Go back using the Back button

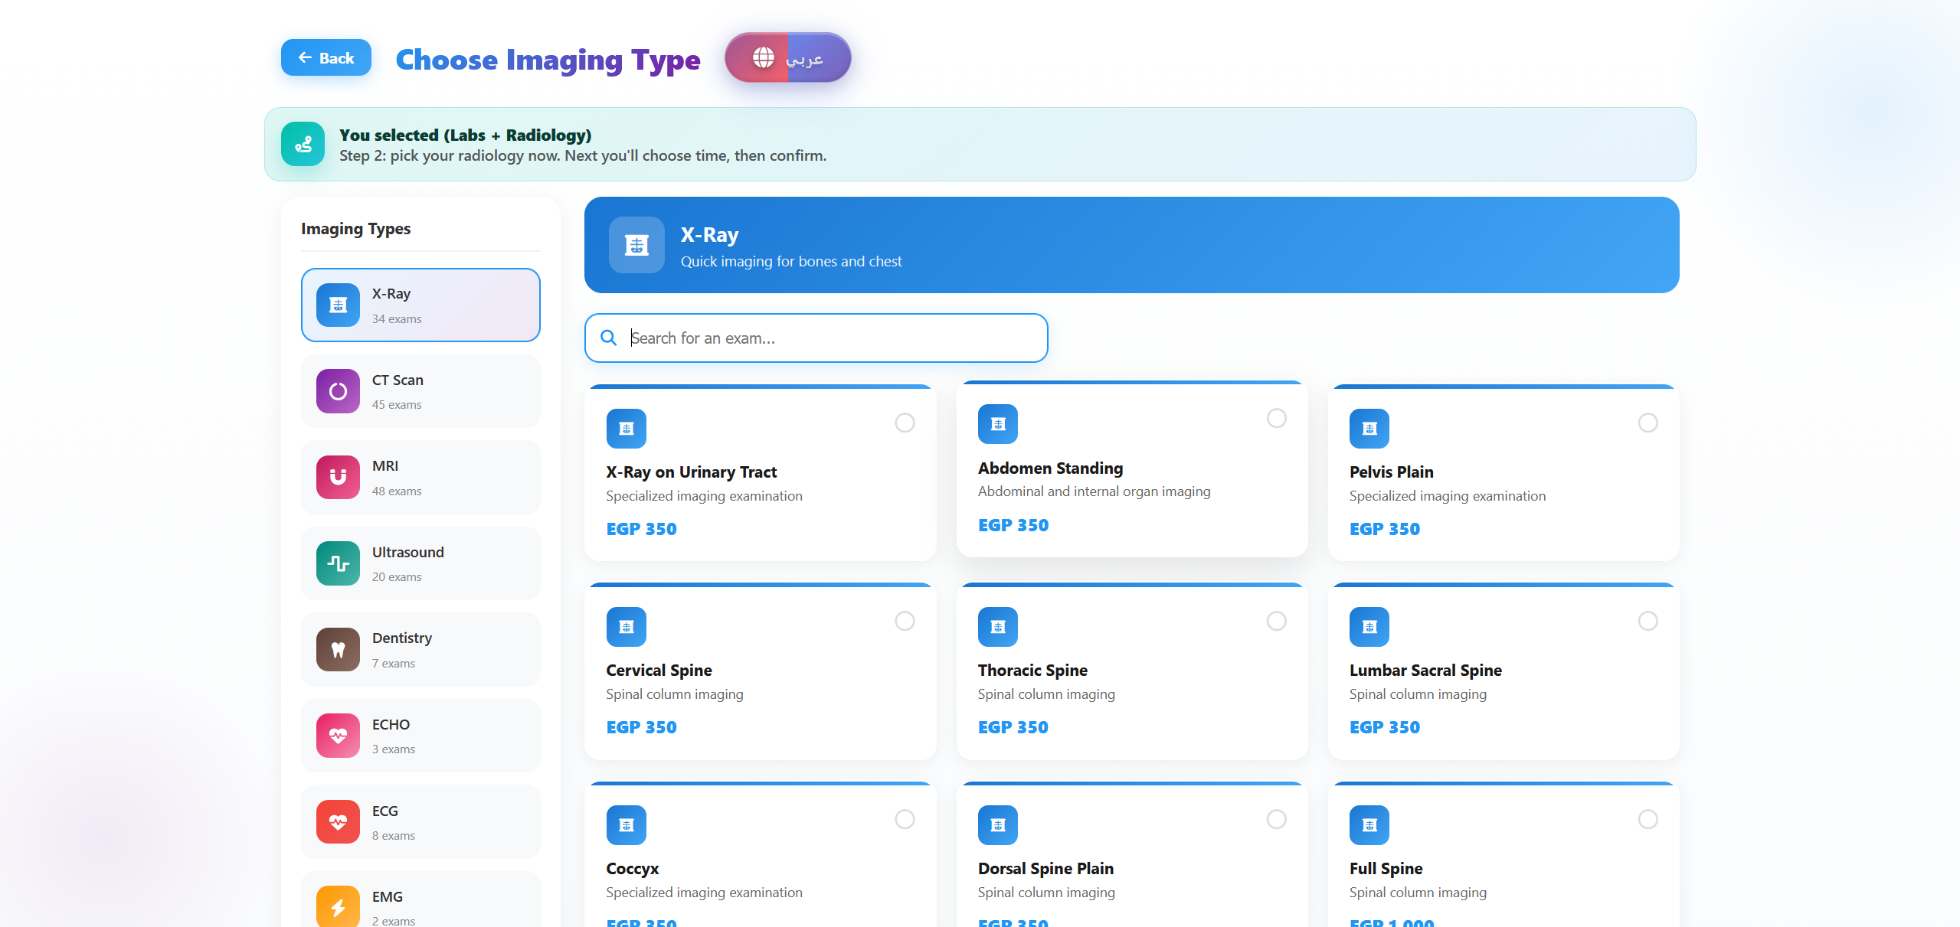click(326, 57)
